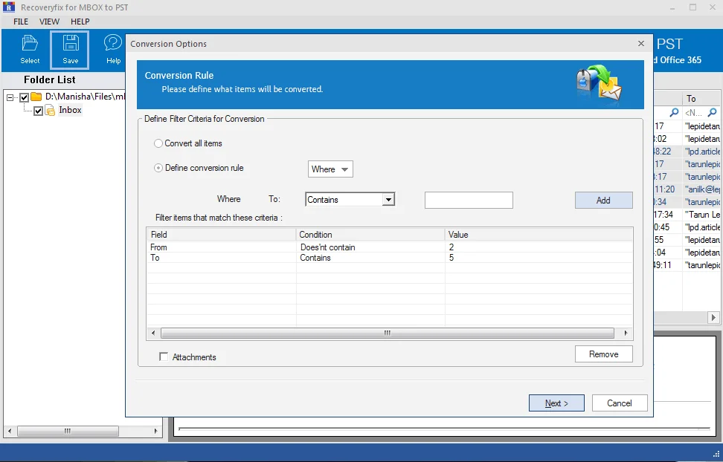Click the Next > button
This screenshot has width=723, height=462.
556,403
